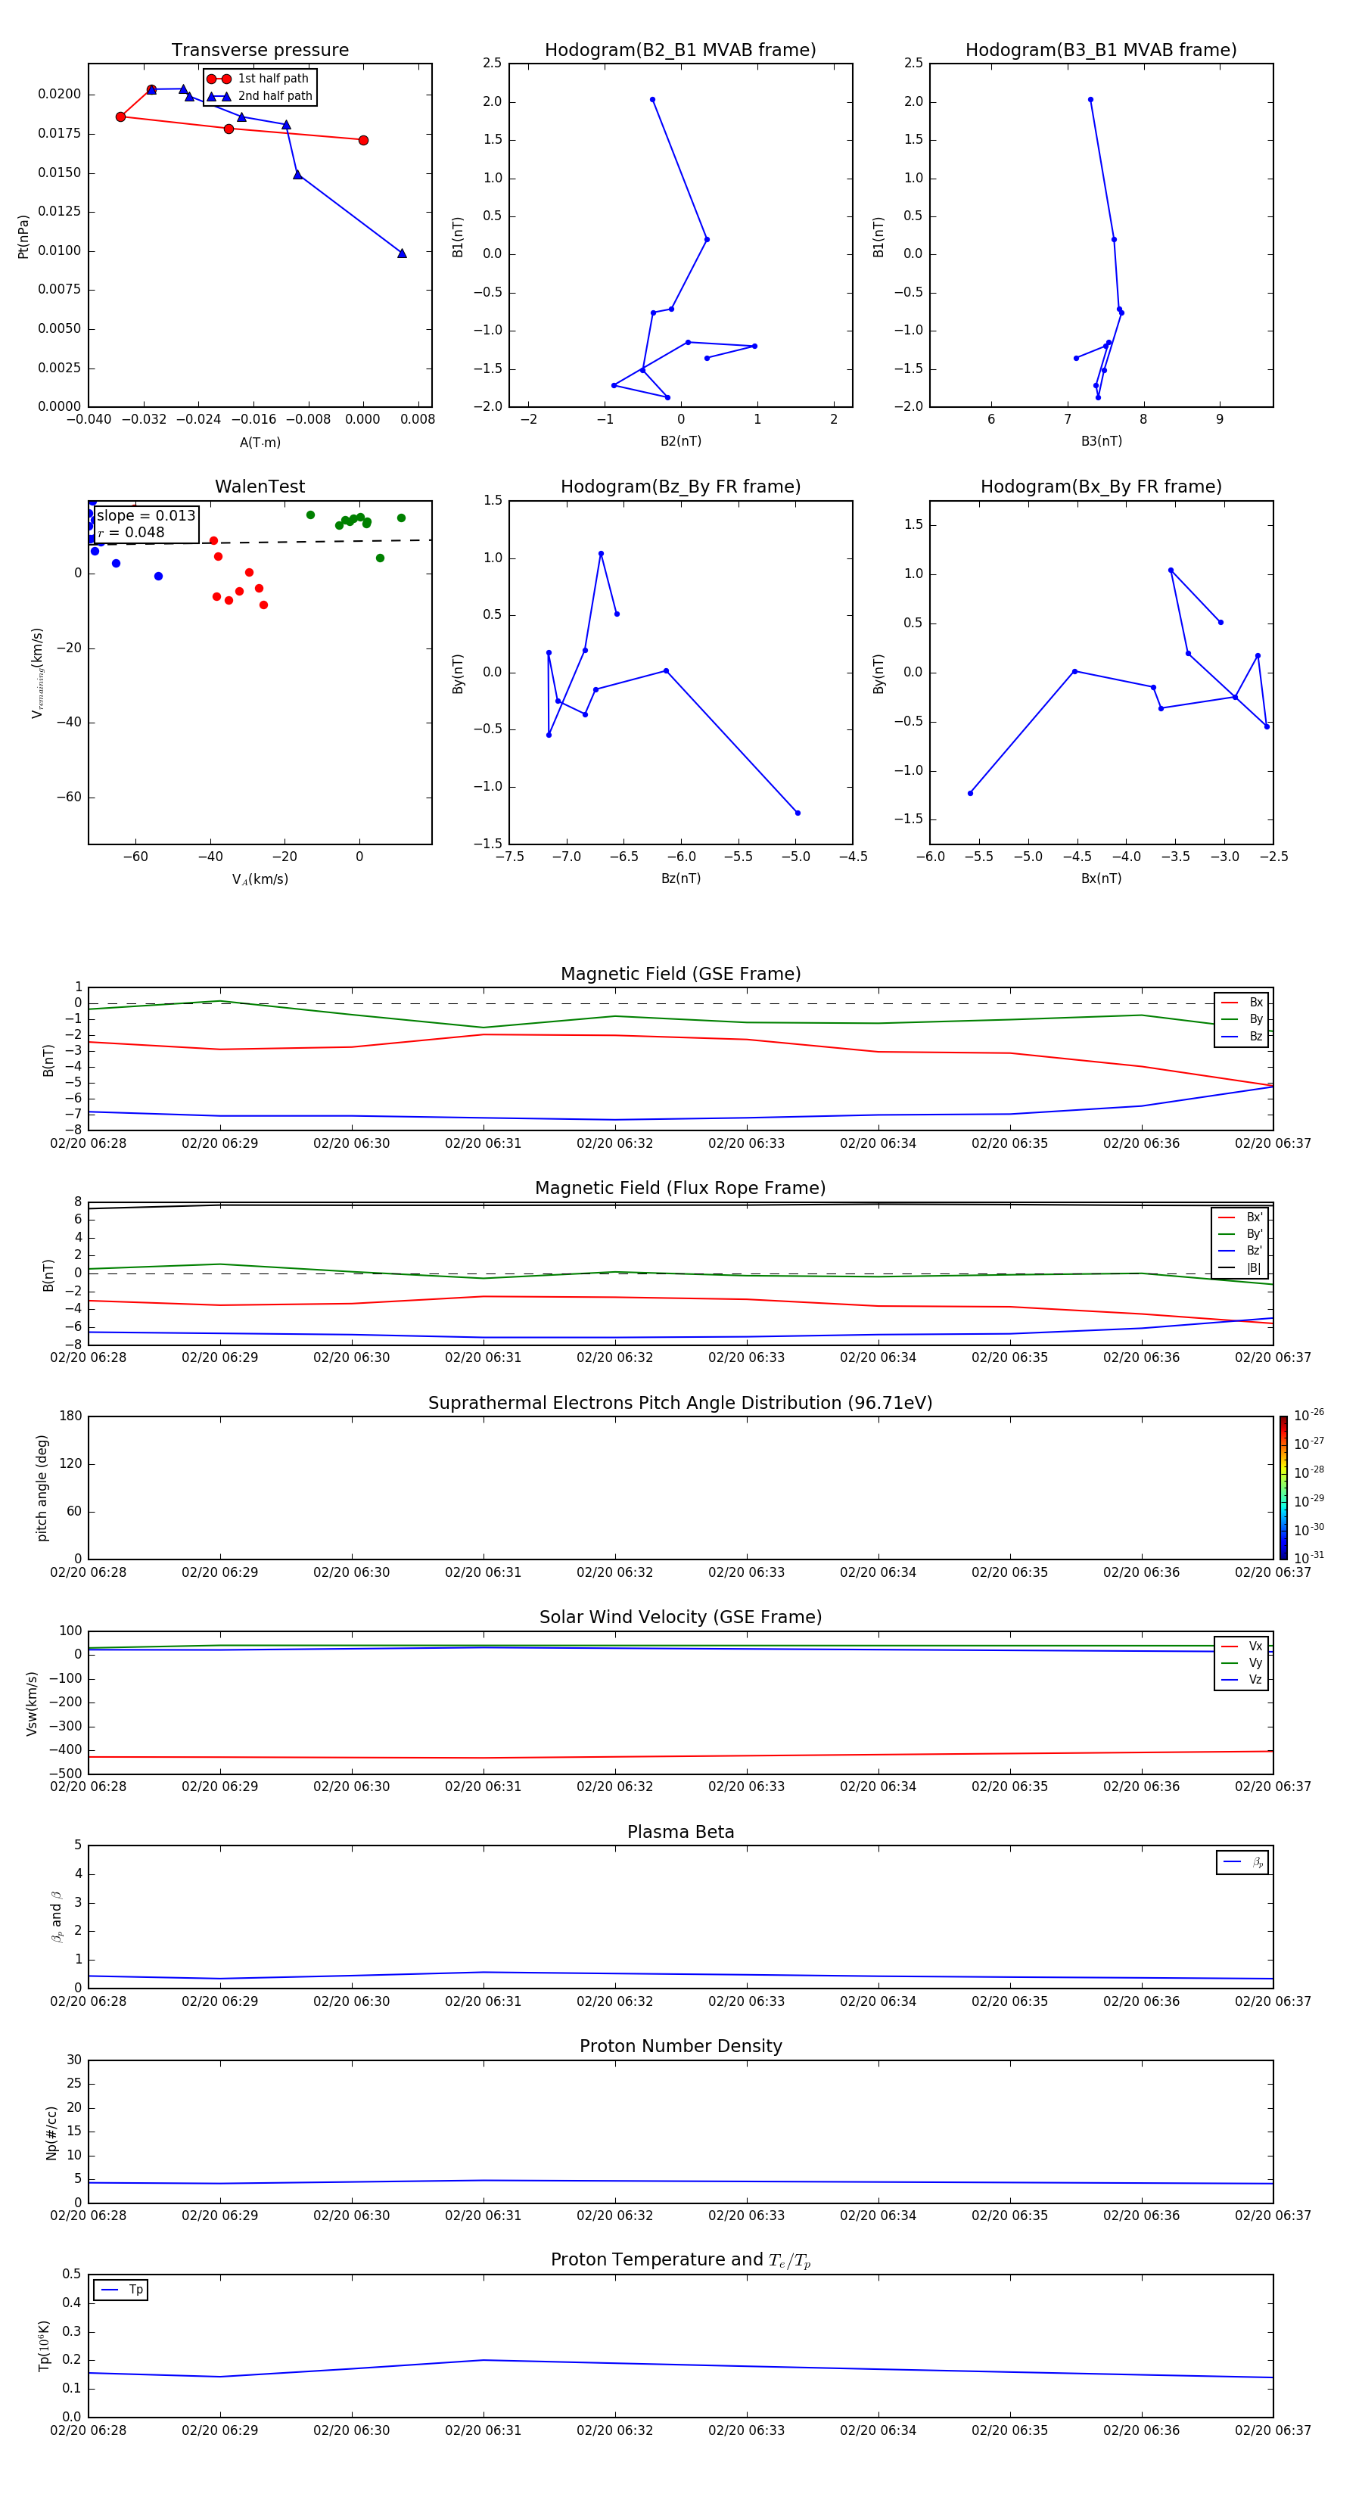The height and width of the screenshot is (2497, 1362).
Task: Click the "Bz(nT)" x-axis label
Action: pyautogui.click(x=680, y=878)
